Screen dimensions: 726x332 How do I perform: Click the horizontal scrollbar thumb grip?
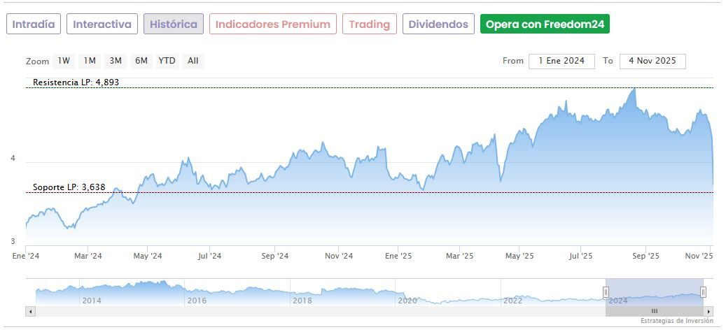(x=655, y=311)
